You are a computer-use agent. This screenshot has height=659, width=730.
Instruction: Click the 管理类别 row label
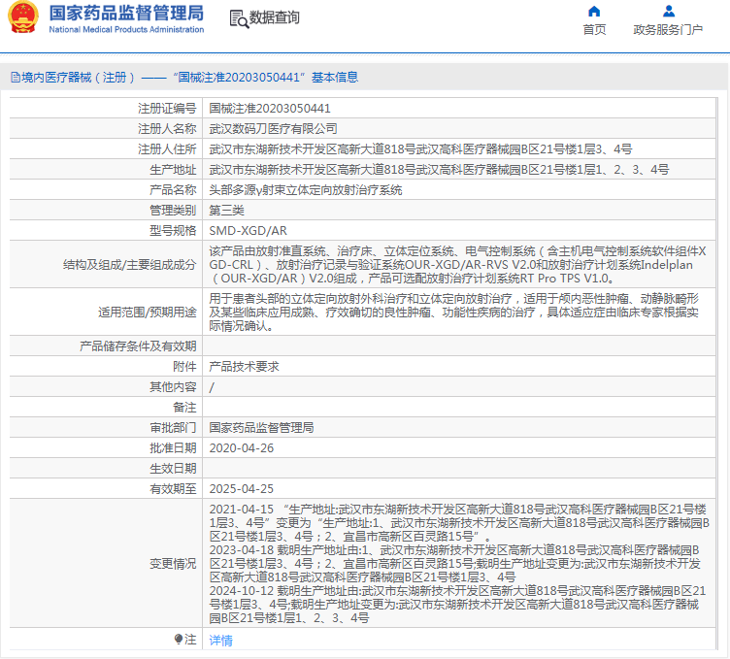pyautogui.click(x=173, y=211)
